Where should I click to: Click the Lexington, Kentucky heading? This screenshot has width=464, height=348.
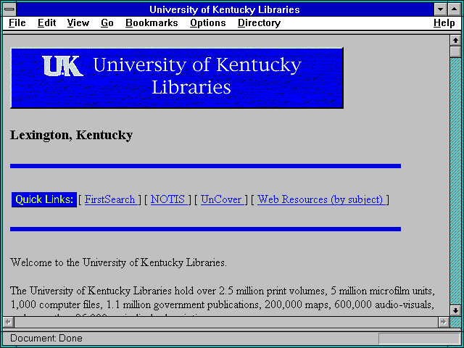tap(71, 136)
